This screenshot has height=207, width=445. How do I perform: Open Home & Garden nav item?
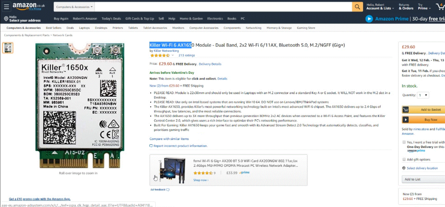click(x=191, y=19)
